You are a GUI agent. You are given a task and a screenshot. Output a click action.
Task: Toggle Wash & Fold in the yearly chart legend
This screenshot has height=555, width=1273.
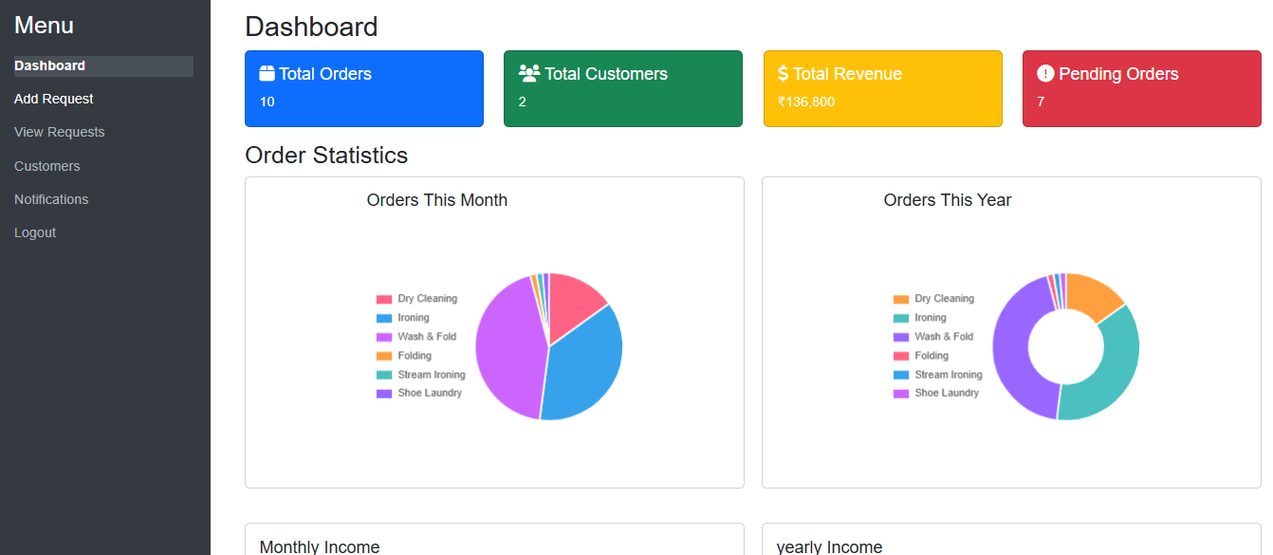point(933,337)
